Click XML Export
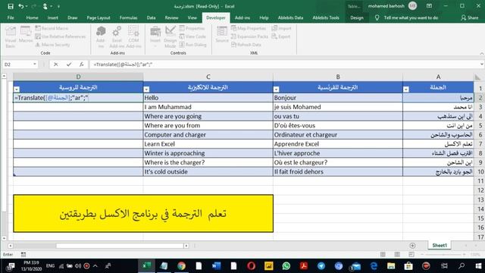 pos(281,36)
